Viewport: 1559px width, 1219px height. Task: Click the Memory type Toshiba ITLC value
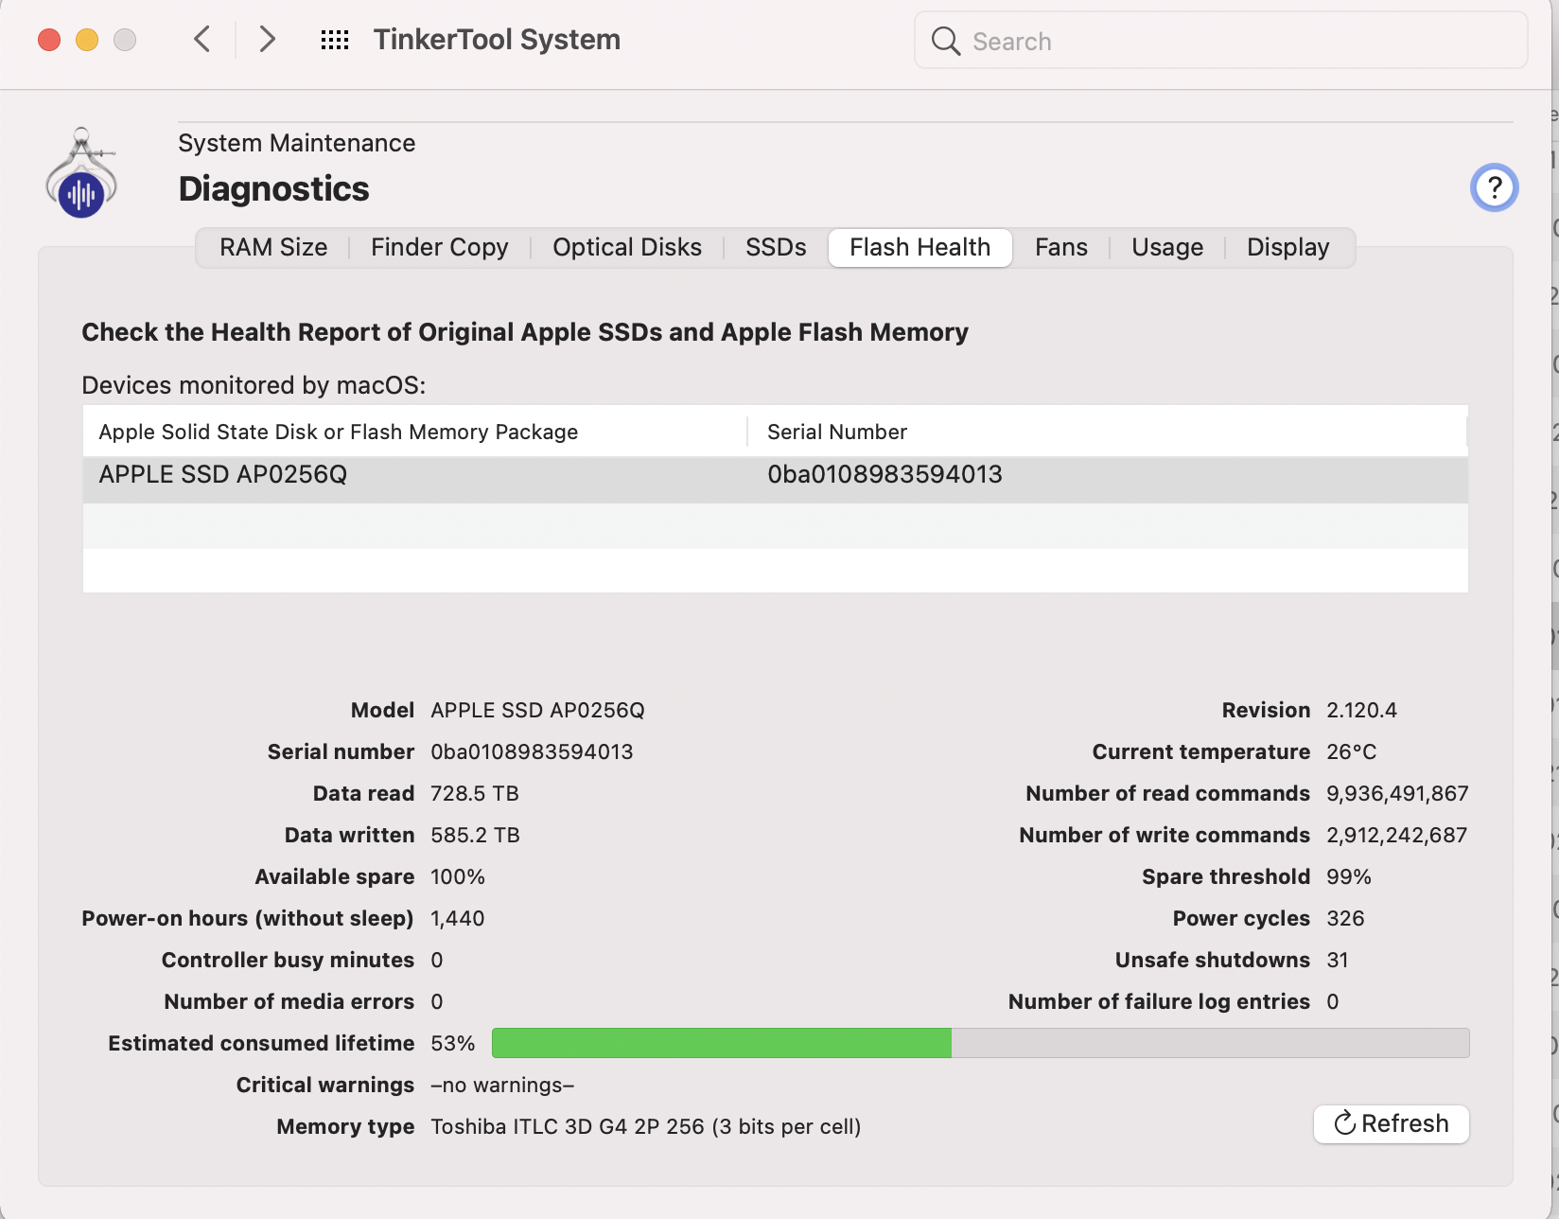pyautogui.click(x=646, y=1126)
